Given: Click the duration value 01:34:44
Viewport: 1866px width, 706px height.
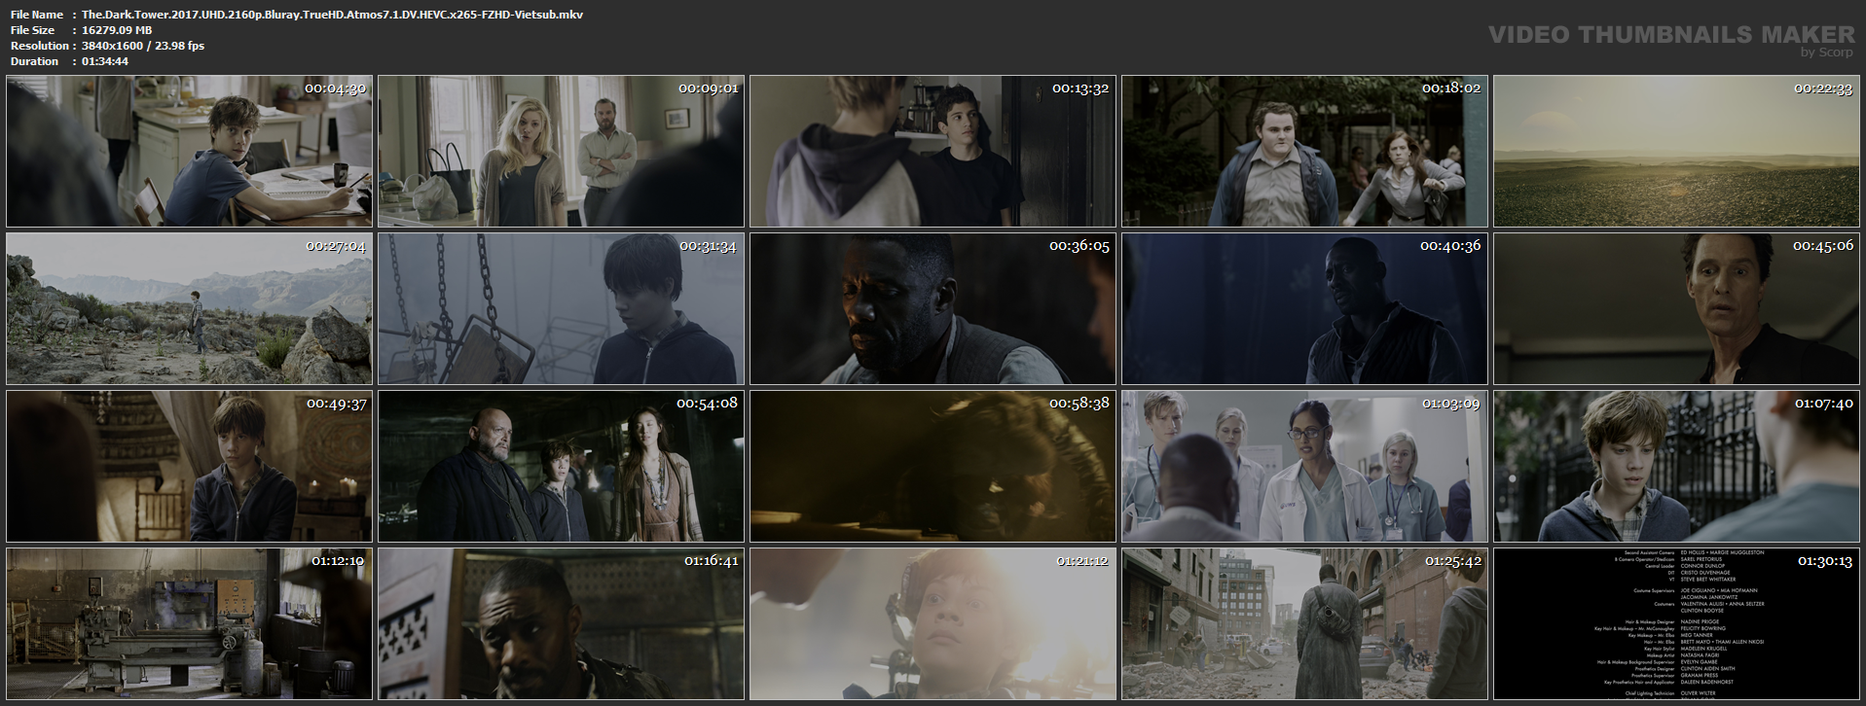Looking at the screenshot, I should (105, 61).
